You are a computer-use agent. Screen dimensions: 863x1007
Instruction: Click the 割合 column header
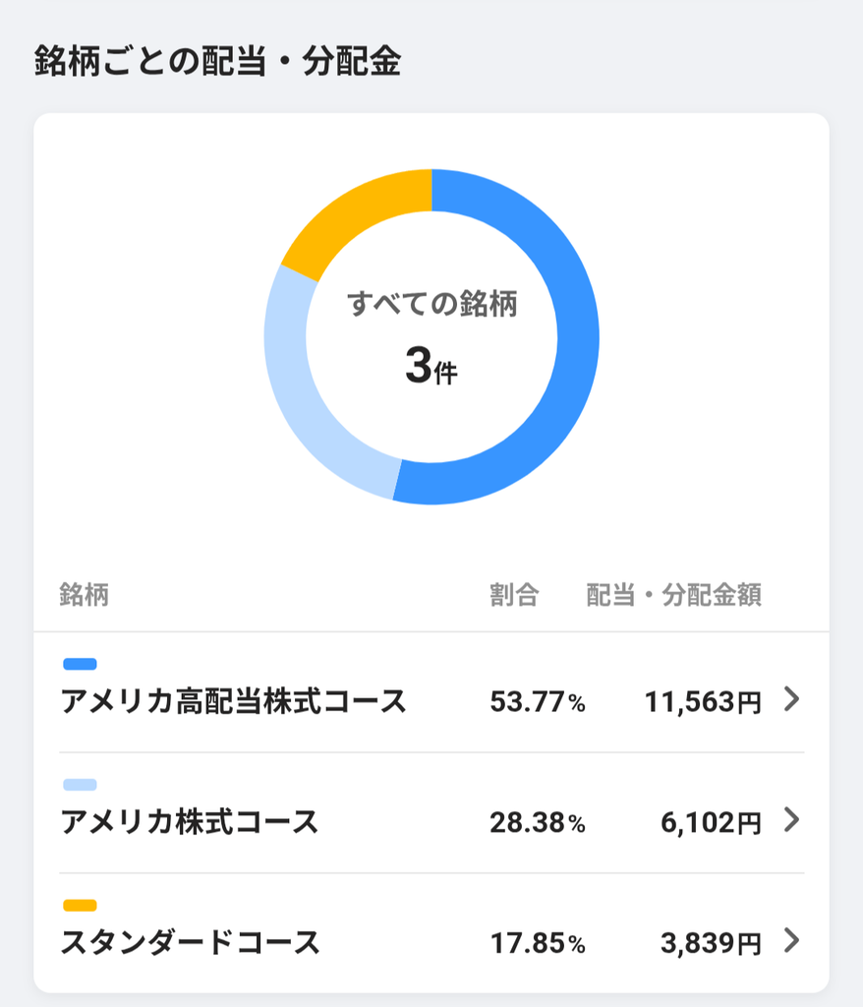[514, 595]
